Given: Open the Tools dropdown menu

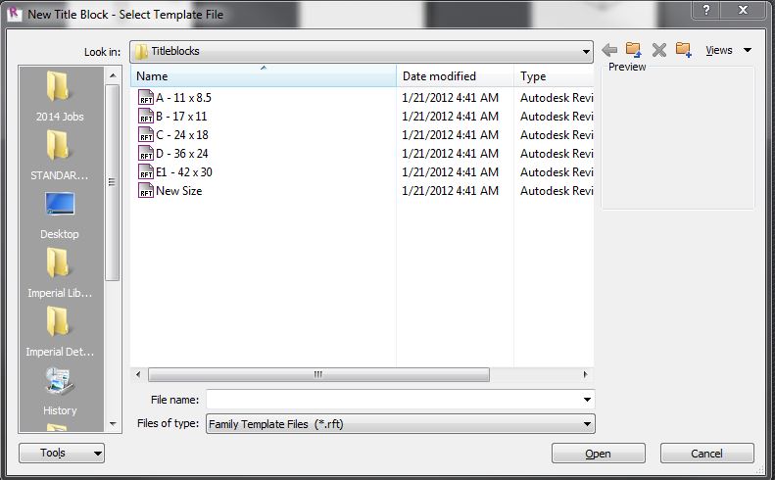Looking at the screenshot, I should 62,453.
